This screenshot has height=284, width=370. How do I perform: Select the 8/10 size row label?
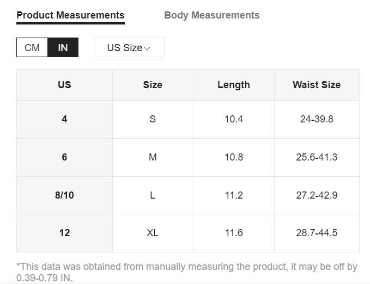pyautogui.click(x=64, y=195)
